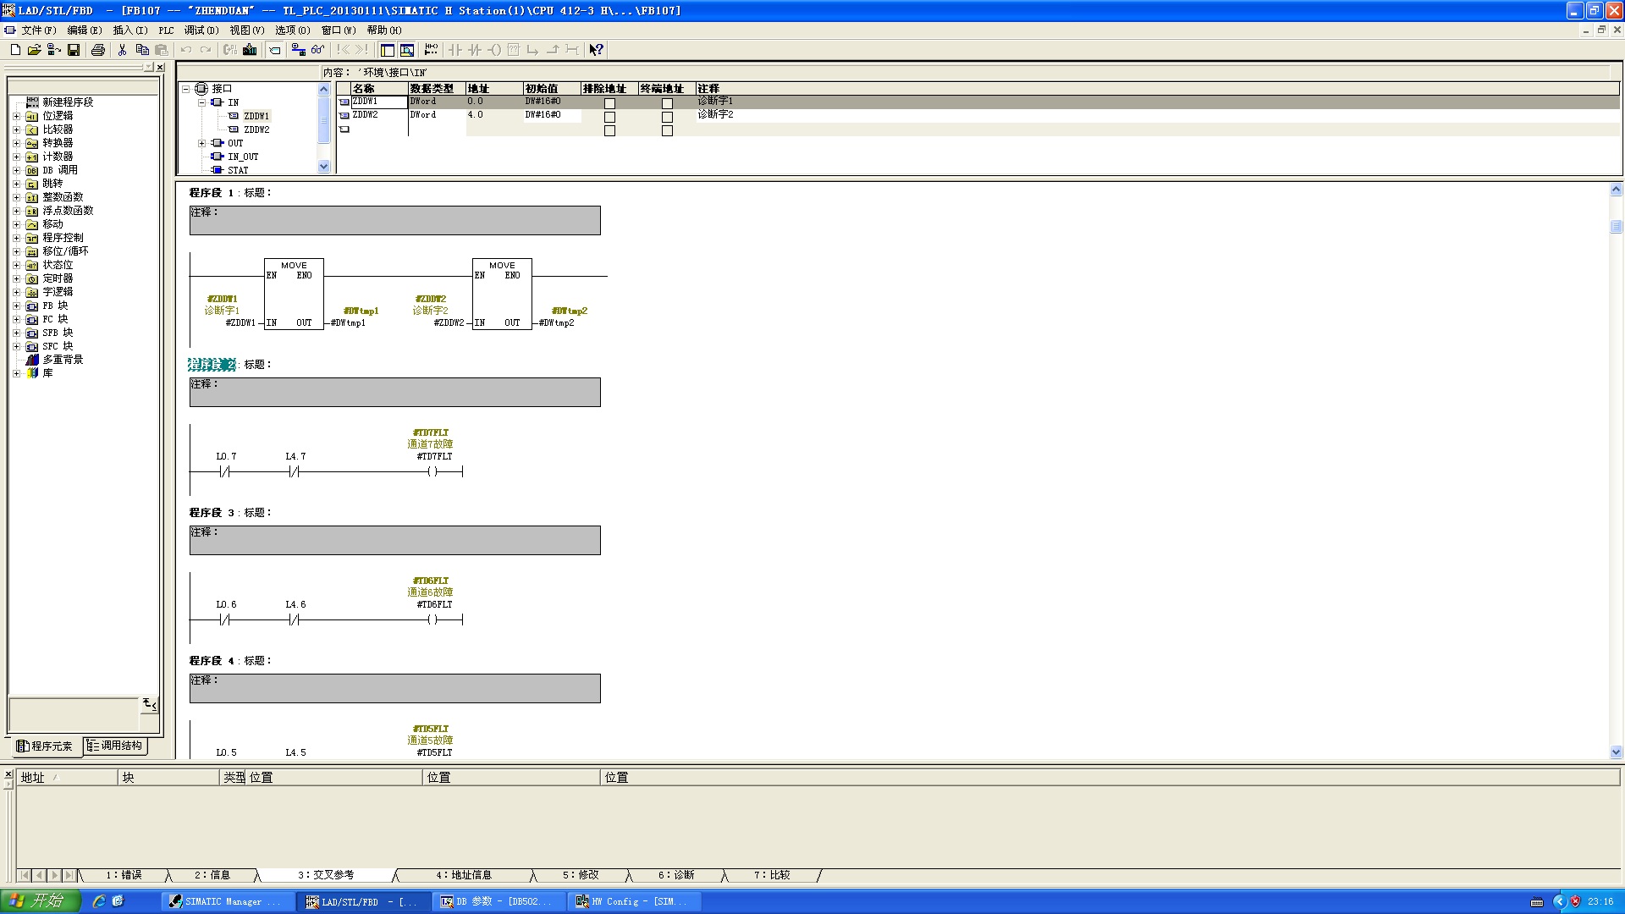Screen dimensions: 1625x914
Task: Toggle Monitor with the glasses icon
Action: (318, 50)
